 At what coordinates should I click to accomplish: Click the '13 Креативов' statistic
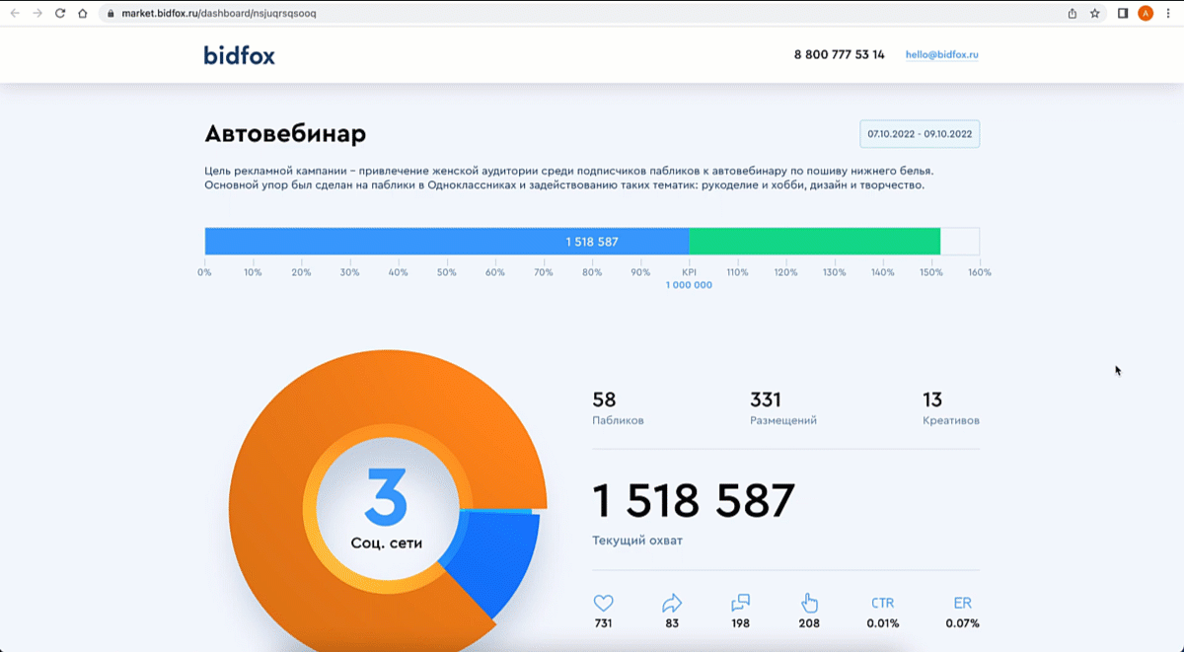coord(951,409)
